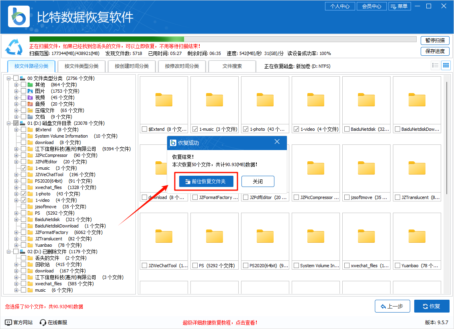Expand the 回收站 tree node

[16, 264]
